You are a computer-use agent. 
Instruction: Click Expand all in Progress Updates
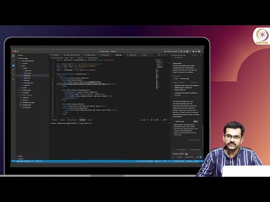[194, 82]
